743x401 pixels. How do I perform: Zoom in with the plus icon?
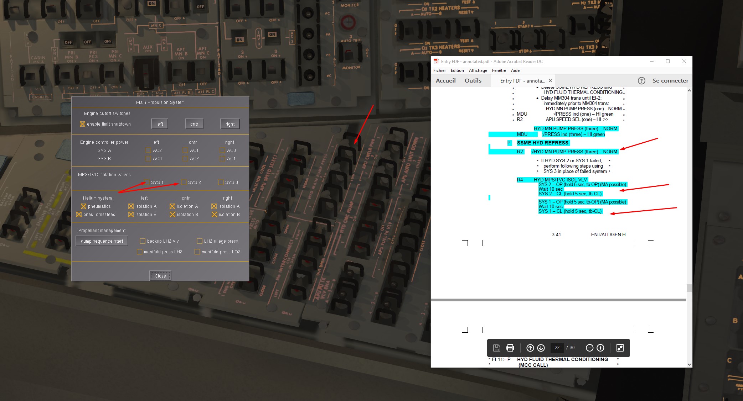tap(600, 348)
